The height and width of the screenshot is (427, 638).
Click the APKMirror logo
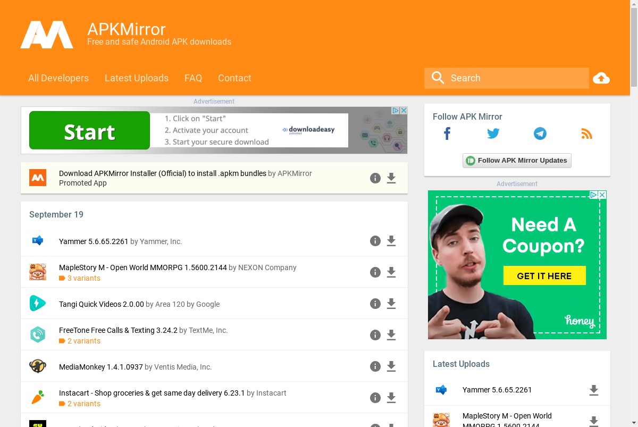point(47,35)
